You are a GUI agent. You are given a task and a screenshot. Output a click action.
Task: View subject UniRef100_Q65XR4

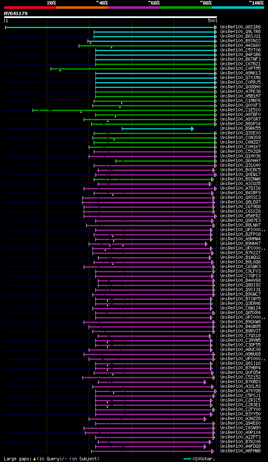(240, 312)
